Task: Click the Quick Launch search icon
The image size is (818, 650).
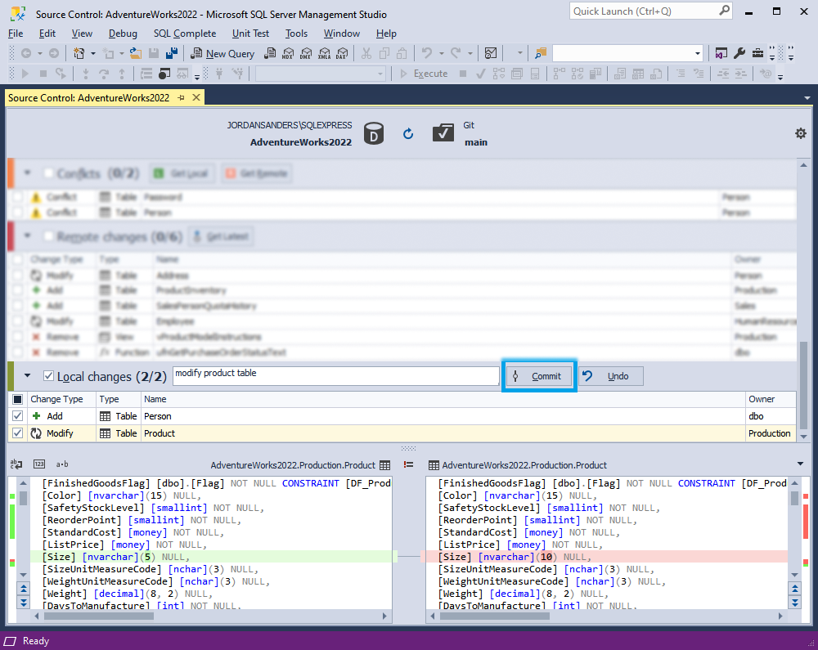Action: pyautogui.click(x=724, y=11)
